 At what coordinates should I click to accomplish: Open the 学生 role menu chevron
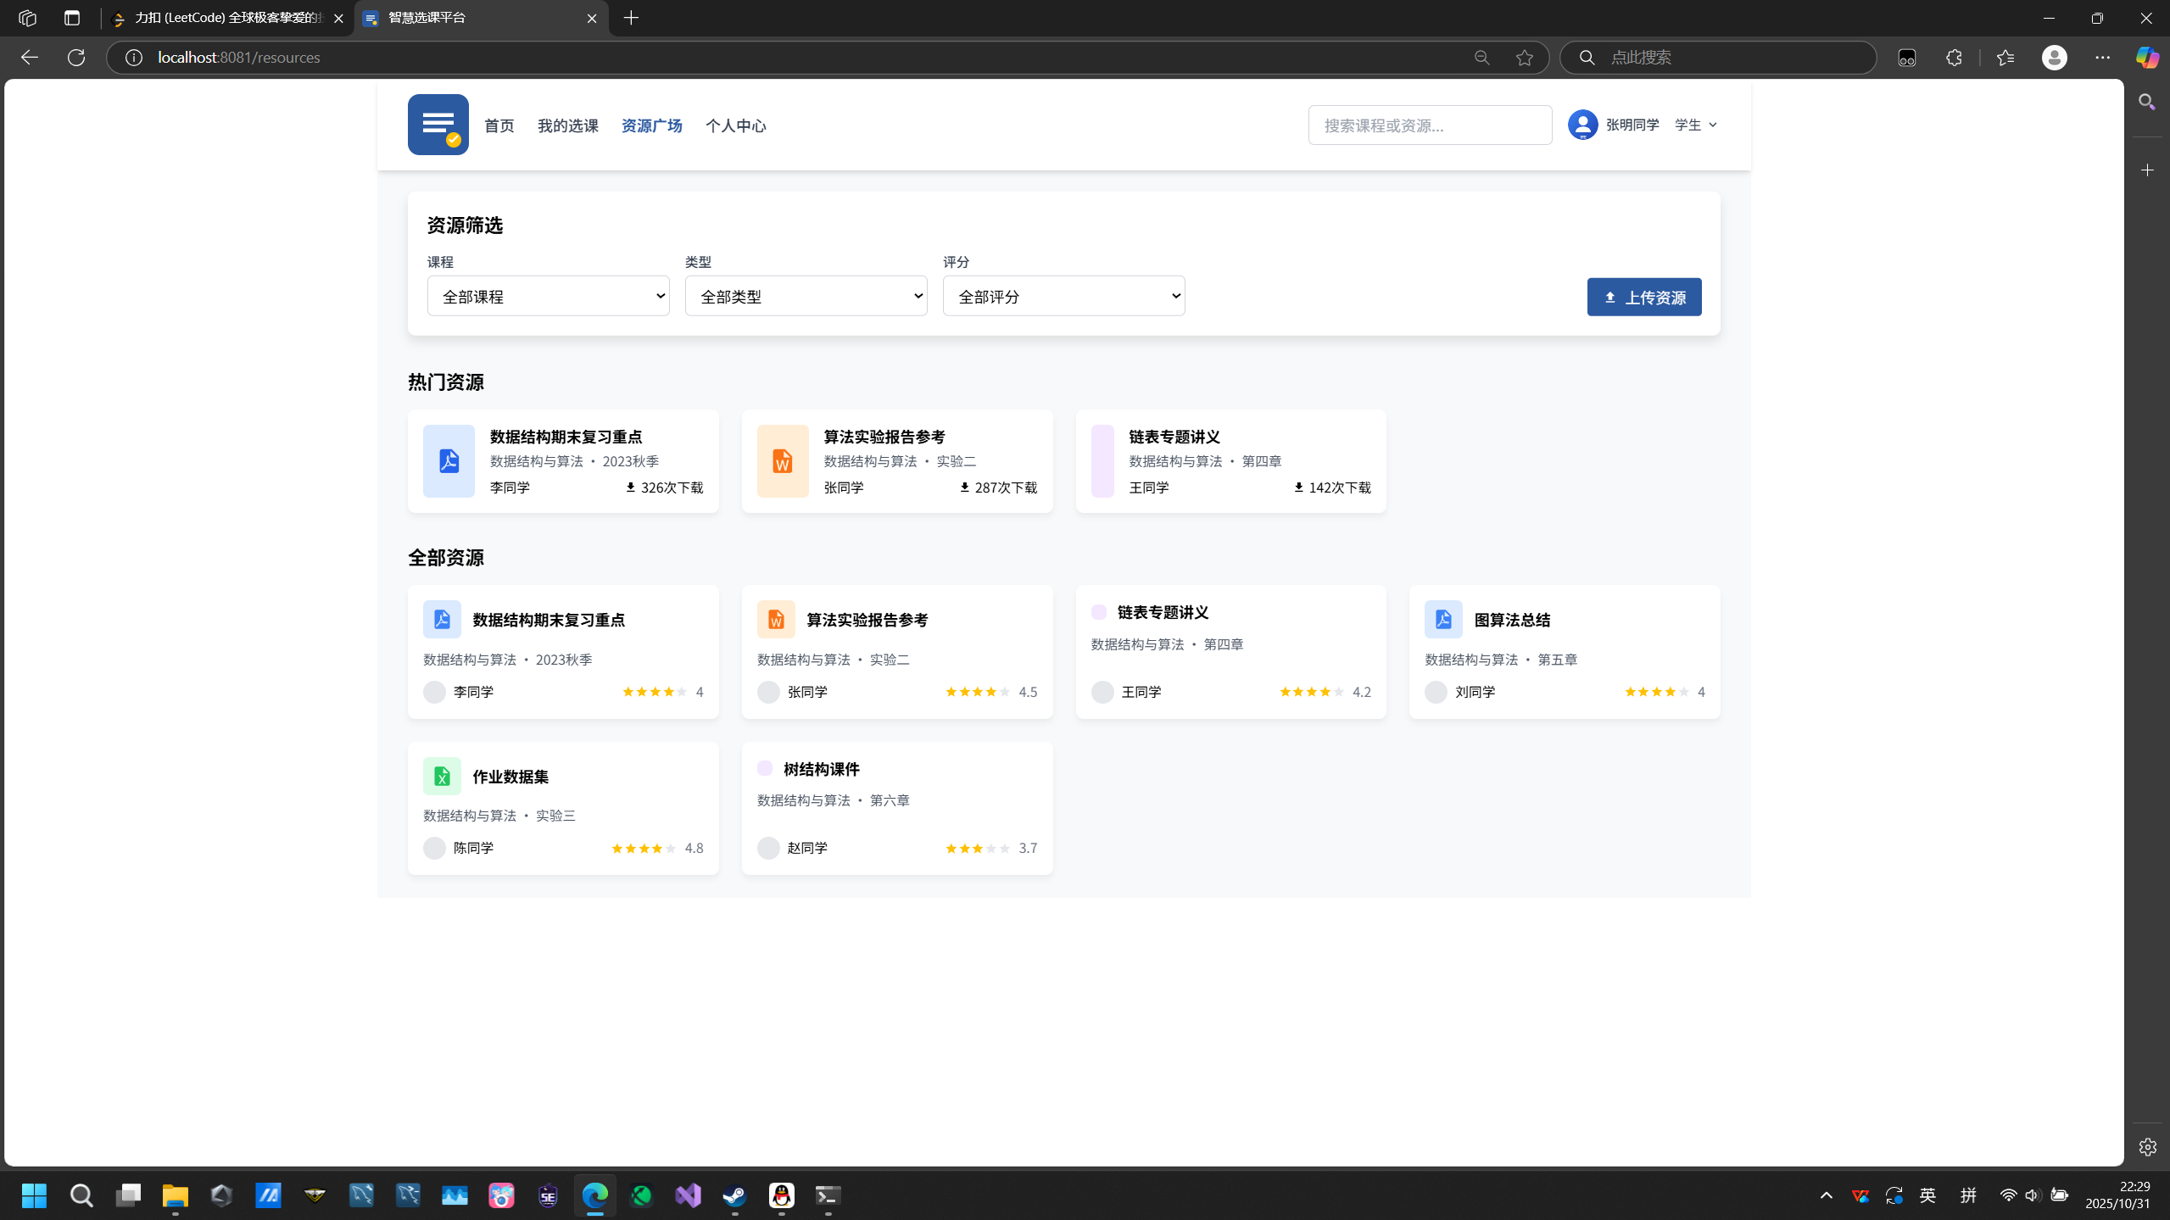1712,125
